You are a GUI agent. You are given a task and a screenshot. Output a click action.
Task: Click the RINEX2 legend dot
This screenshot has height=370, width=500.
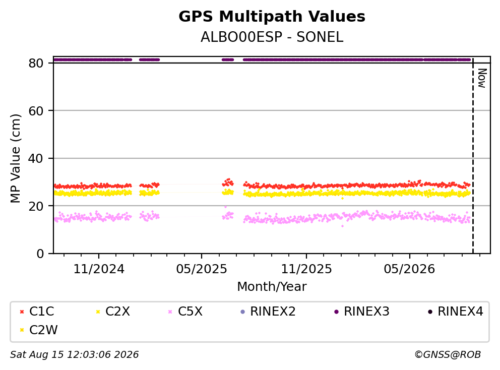(x=242, y=312)
